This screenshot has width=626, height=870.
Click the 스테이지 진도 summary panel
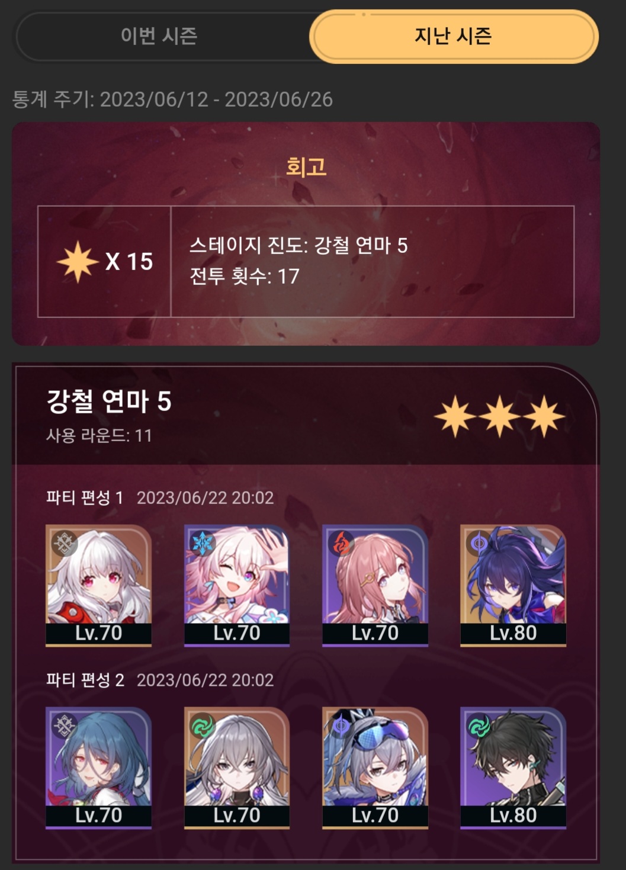[373, 261]
